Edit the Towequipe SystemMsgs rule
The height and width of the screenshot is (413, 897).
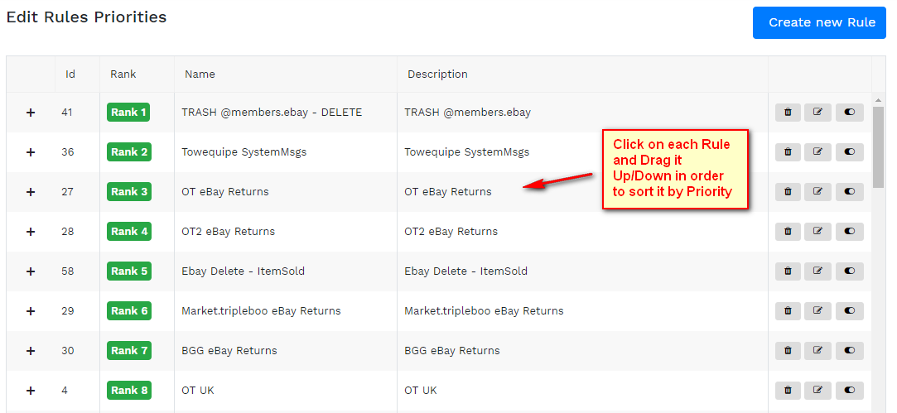click(818, 152)
